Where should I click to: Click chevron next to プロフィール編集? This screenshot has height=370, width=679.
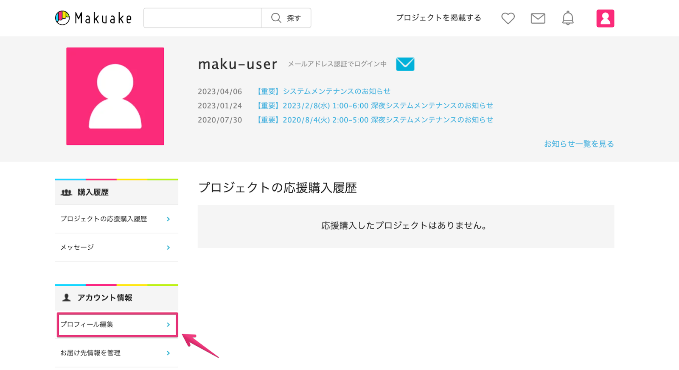coord(168,325)
